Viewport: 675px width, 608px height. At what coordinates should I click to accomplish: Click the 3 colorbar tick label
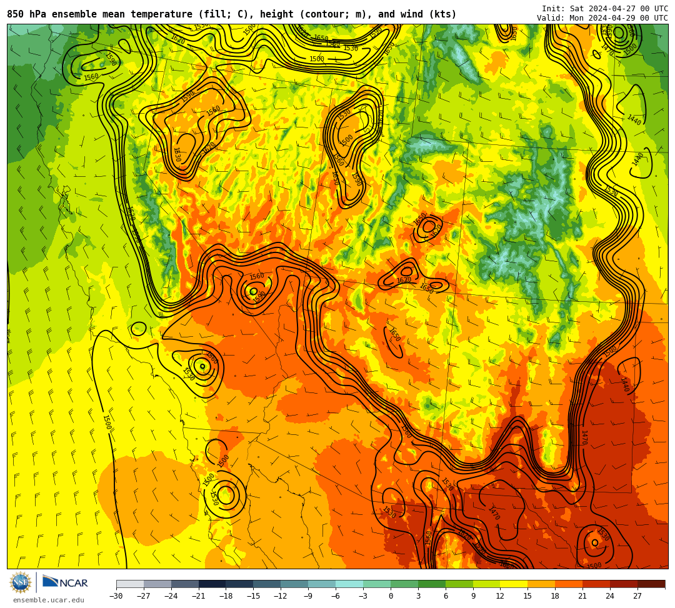click(x=418, y=596)
